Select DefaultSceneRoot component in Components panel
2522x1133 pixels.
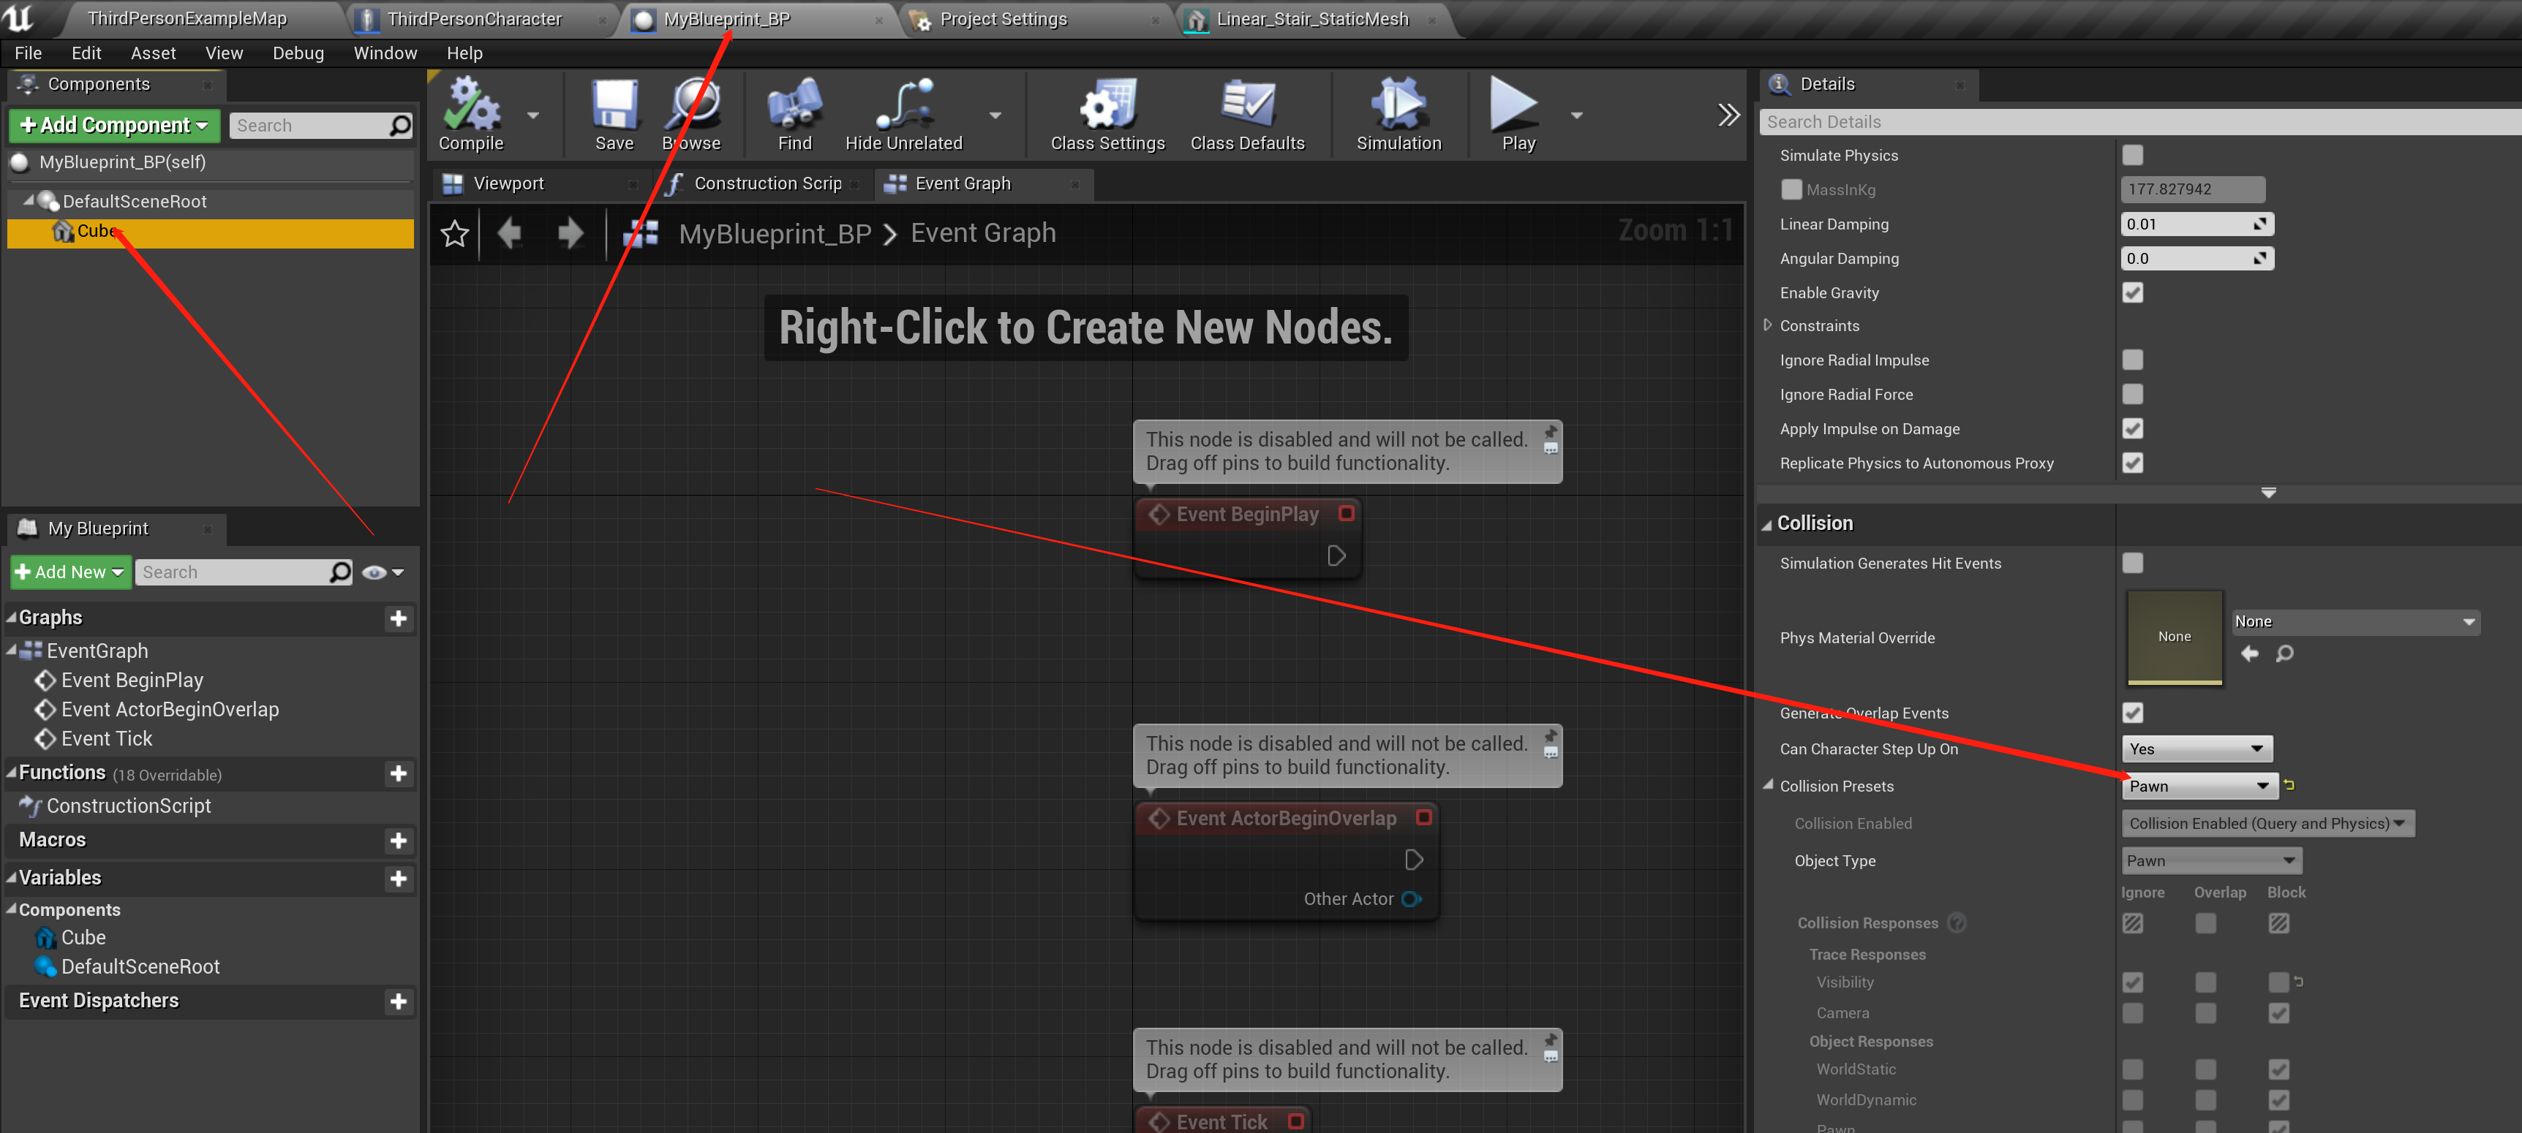click(135, 202)
